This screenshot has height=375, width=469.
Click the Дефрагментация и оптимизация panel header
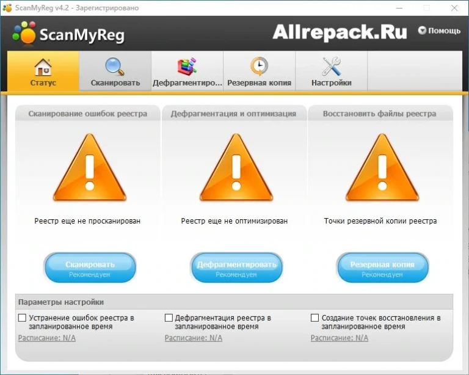coord(234,114)
